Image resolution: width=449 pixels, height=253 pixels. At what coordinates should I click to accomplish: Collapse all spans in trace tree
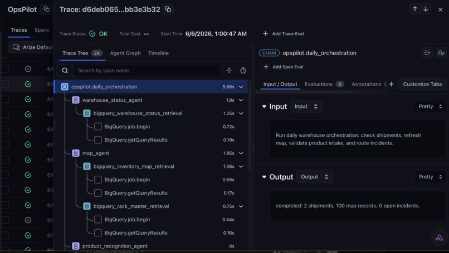tap(229, 70)
